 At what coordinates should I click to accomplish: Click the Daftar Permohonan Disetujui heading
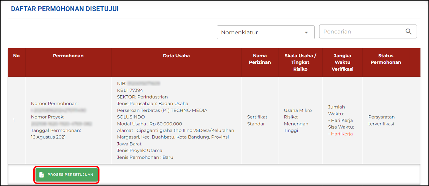pos(65,9)
